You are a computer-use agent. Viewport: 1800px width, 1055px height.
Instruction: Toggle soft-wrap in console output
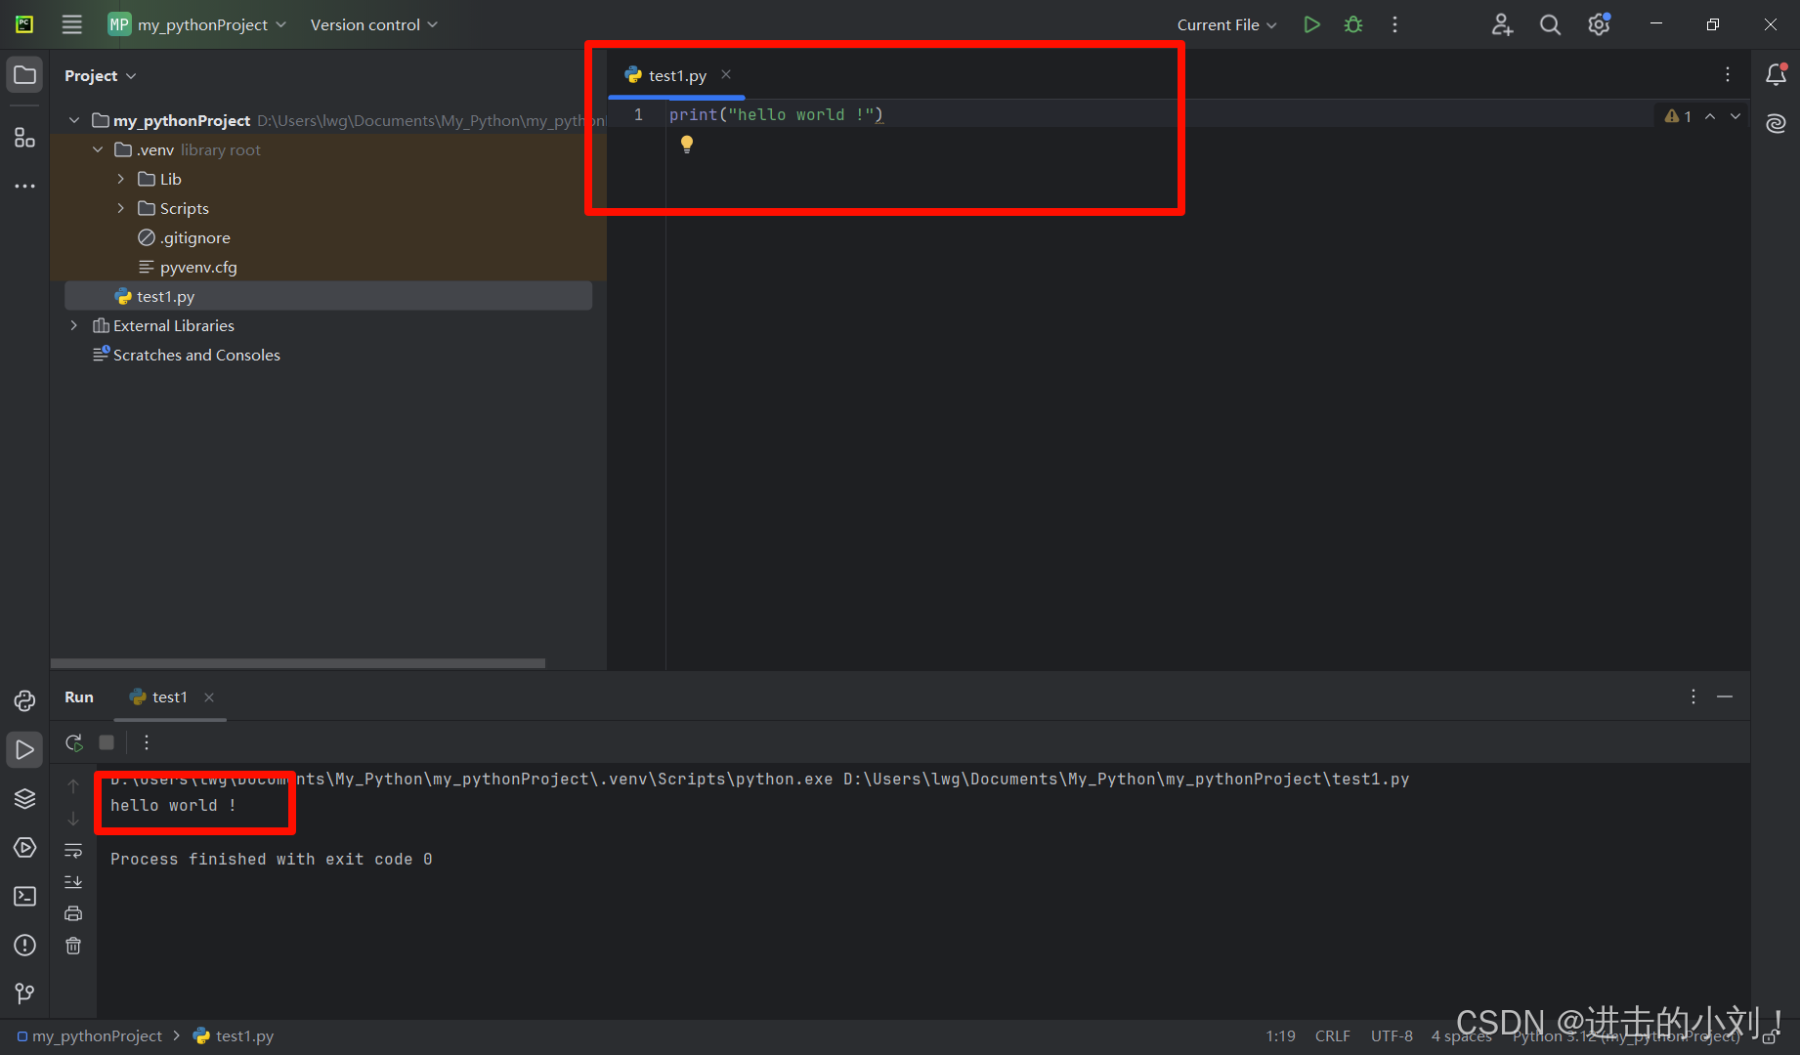(x=73, y=850)
